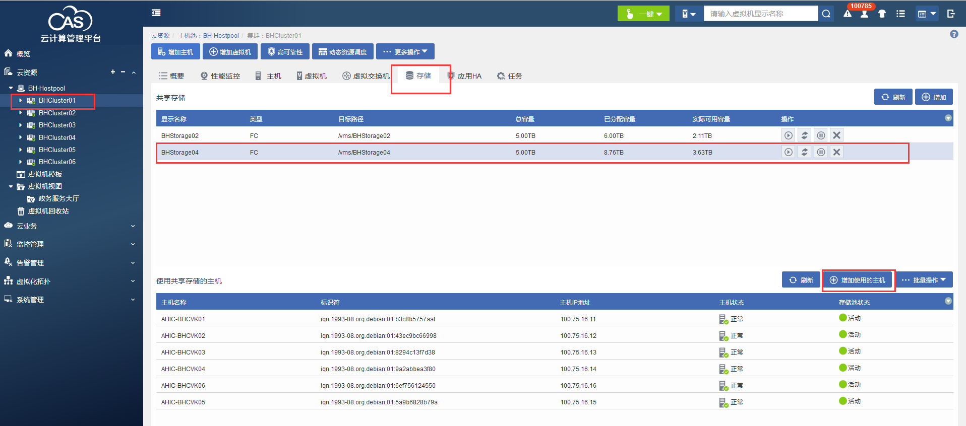The image size is (966, 426).
Task: Click the alarm warning triangle icon
Action: pos(848,14)
